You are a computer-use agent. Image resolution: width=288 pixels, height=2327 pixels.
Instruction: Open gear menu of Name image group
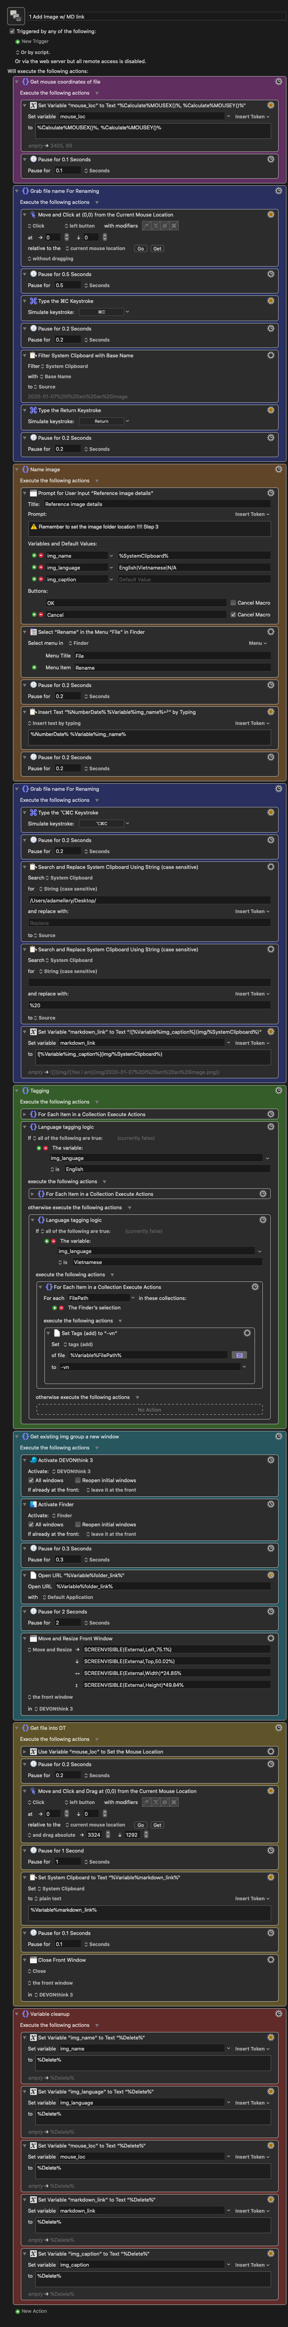(x=278, y=470)
